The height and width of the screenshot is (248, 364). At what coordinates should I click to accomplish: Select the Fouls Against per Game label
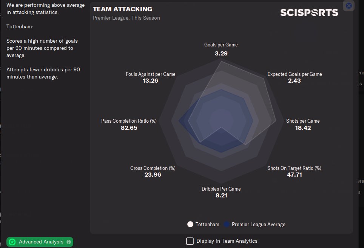pos(150,74)
